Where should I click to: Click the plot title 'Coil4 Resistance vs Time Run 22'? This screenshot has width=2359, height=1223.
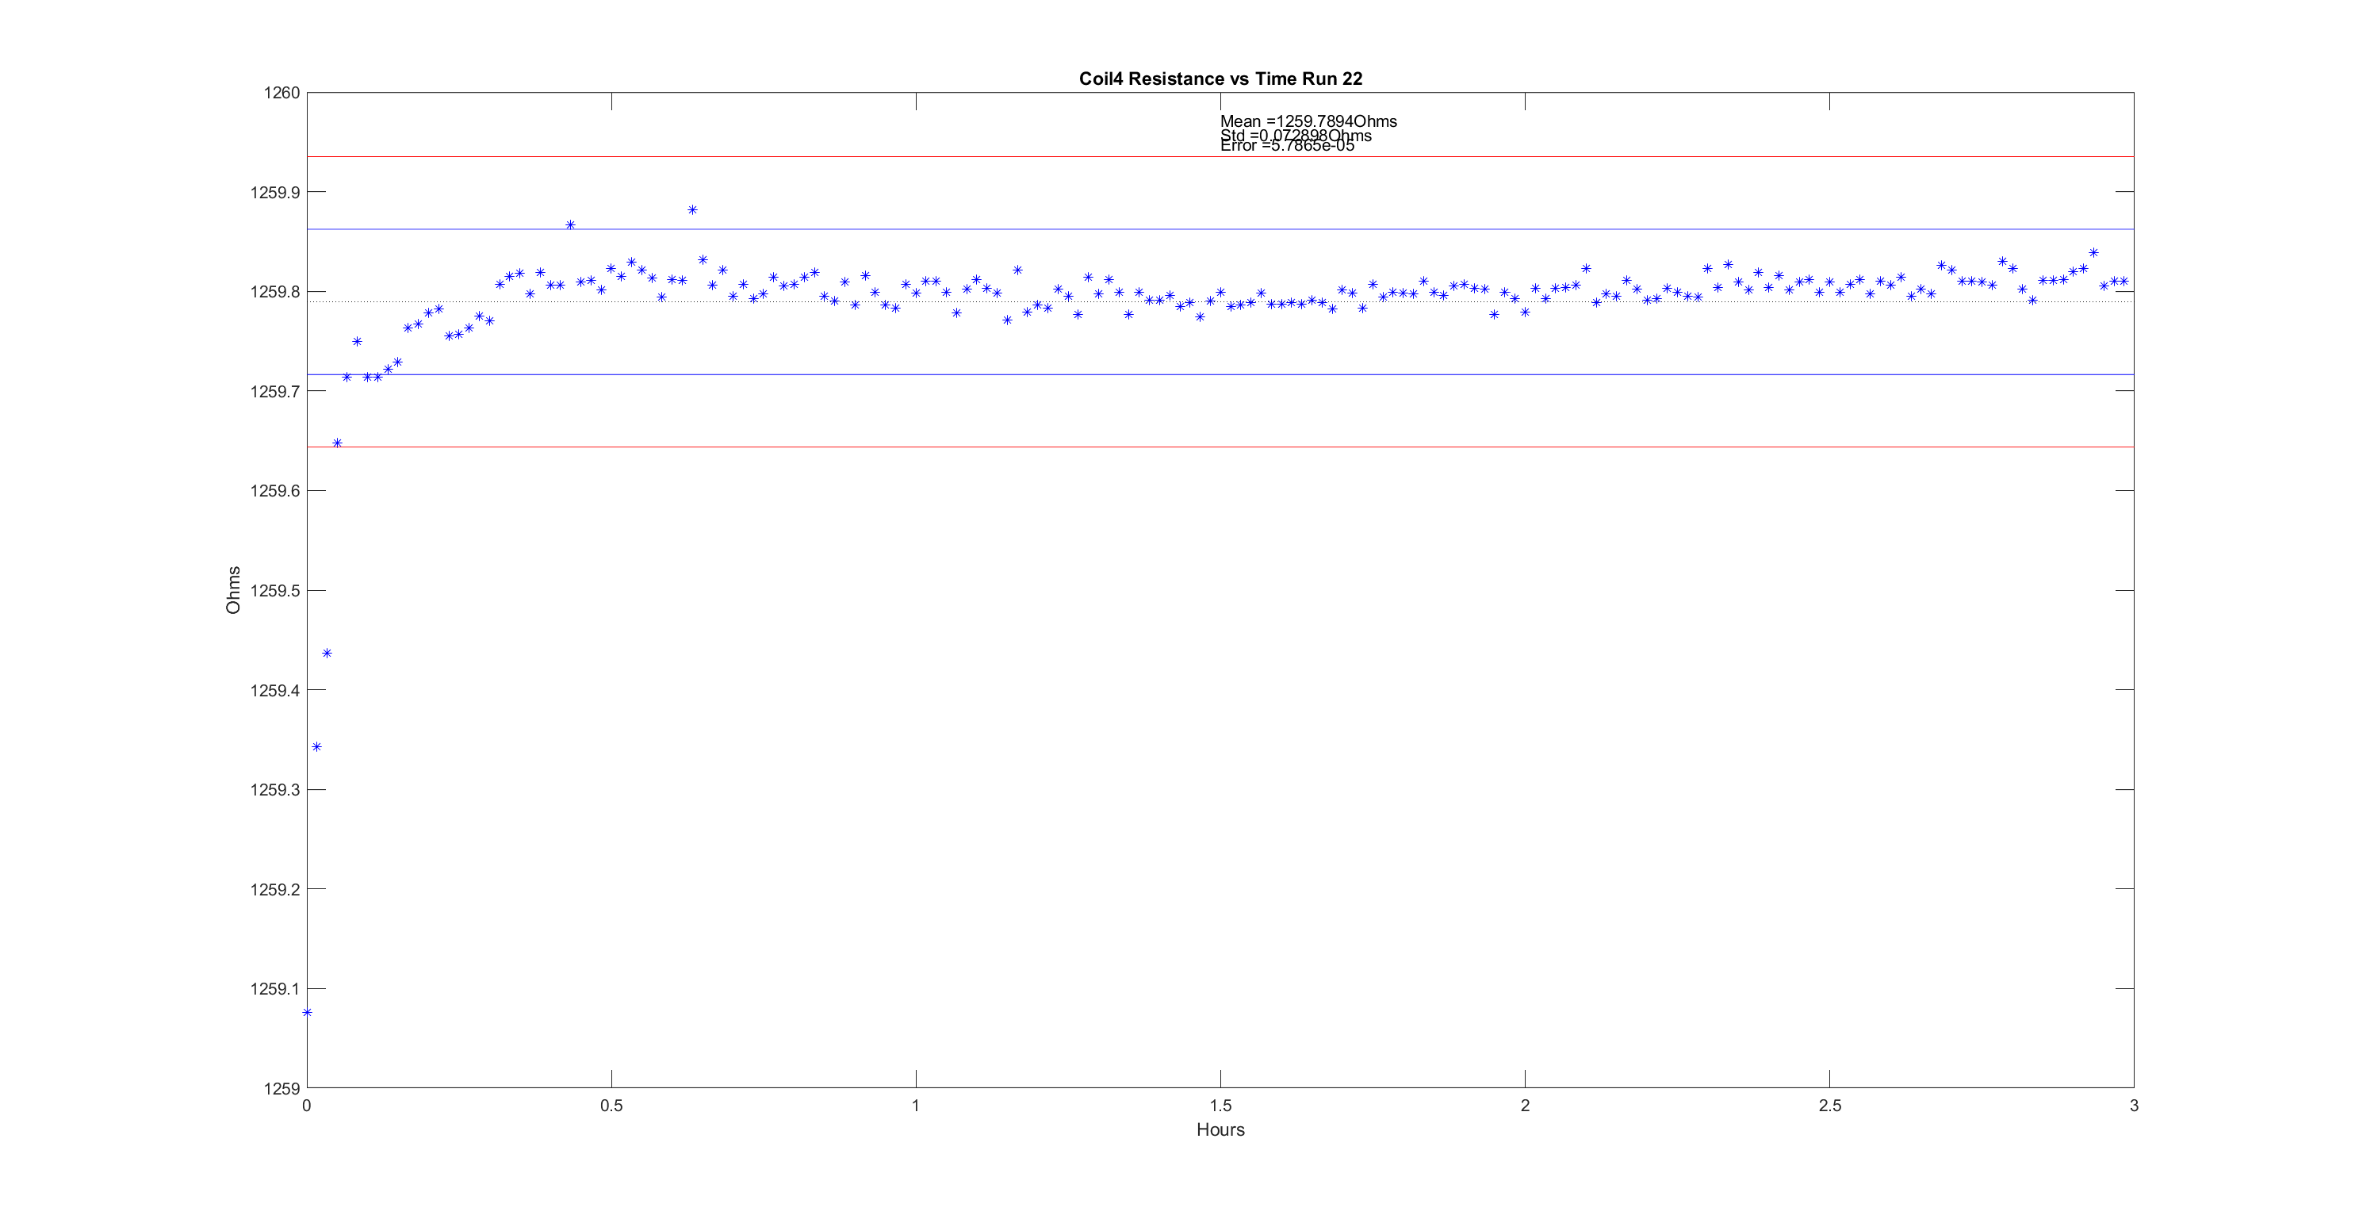pyautogui.click(x=1220, y=79)
